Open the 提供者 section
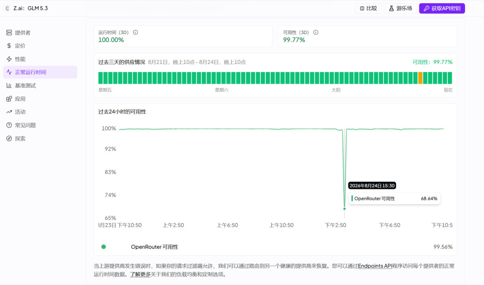This screenshot has height=285, width=484. [x=40, y=32]
